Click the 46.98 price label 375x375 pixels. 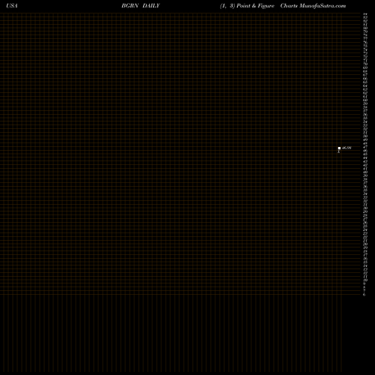click(346, 148)
